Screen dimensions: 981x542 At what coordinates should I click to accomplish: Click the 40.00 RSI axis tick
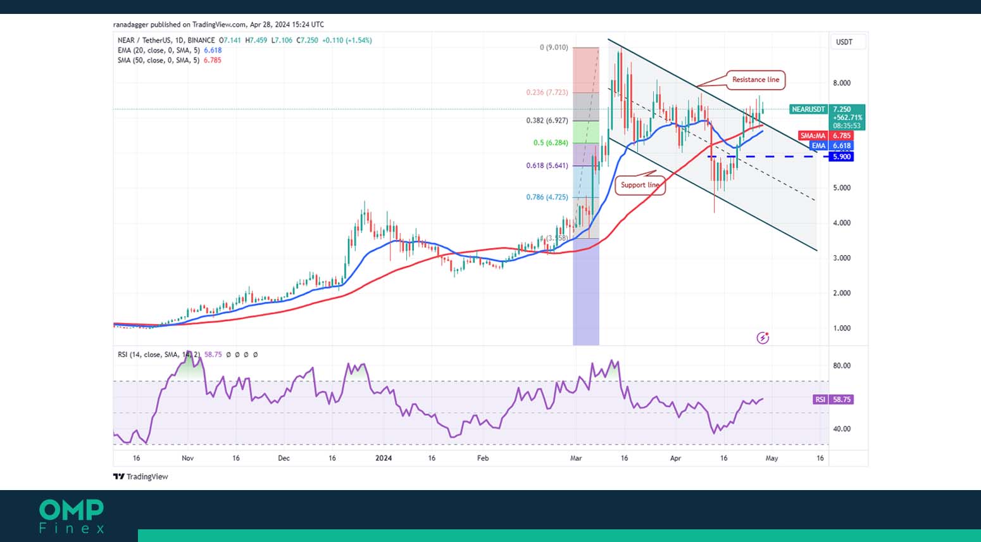842,429
